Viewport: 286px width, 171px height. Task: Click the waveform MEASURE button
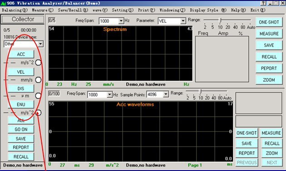pyautogui.click(x=271, y=133)
